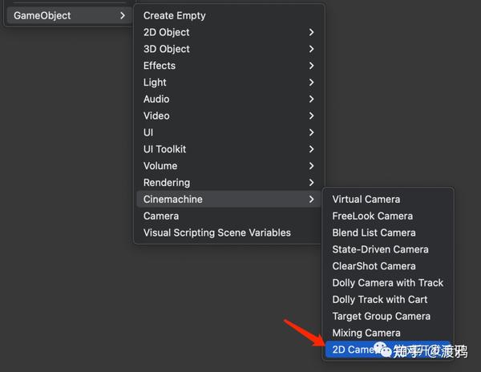481x372 pixels.
Task: Create a Cinemachine Virtual Camera
Action: pos(366,199)
